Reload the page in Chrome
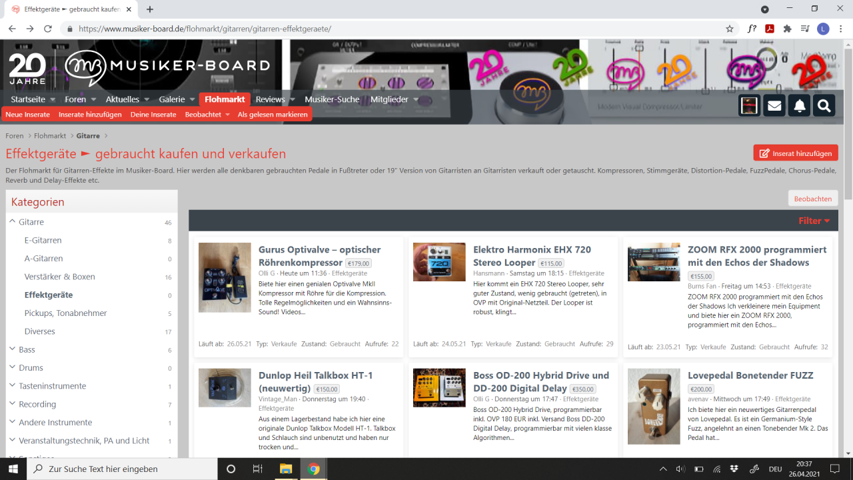 click(48, 29)
